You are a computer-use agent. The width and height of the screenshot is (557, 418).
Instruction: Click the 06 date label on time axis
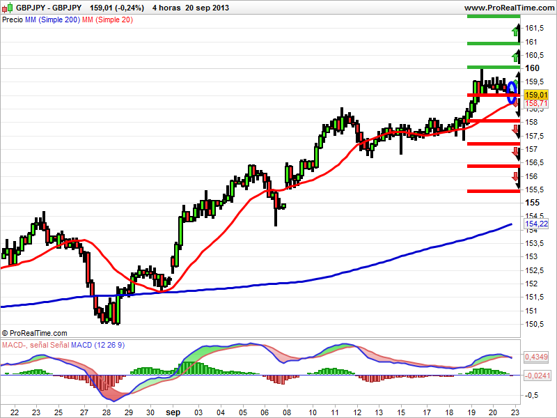[265, 412]
